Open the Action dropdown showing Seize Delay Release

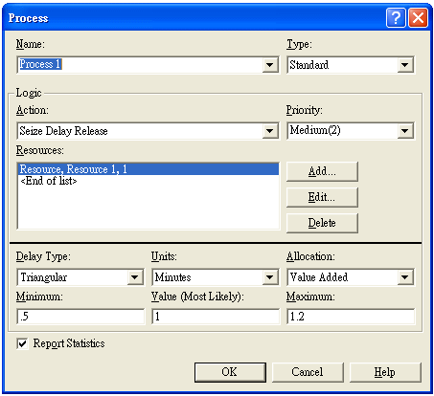[270, 131]
